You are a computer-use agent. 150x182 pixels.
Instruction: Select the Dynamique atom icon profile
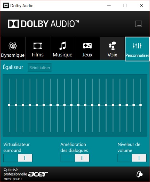13,48
